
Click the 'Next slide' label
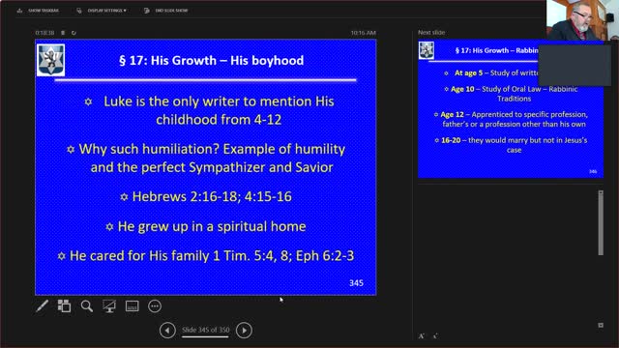coord(431,32)
